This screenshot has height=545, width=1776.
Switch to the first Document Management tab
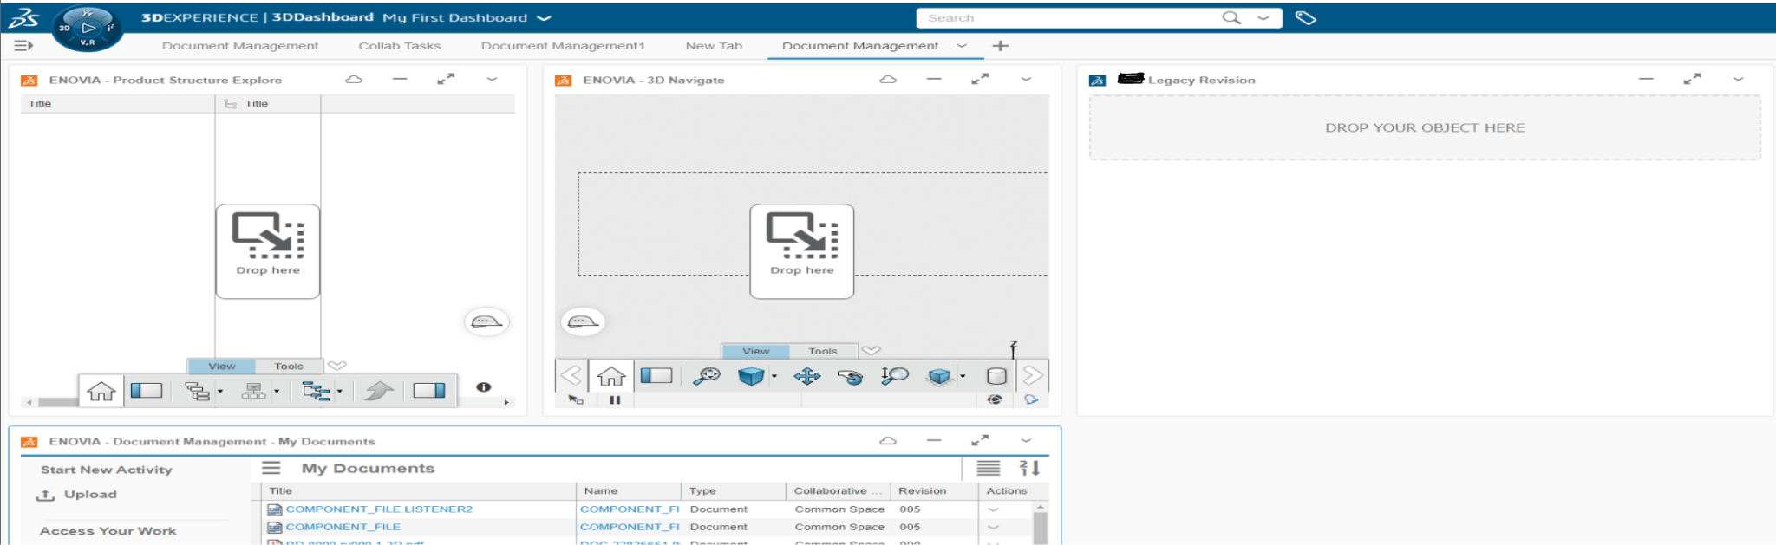pos(240,46)
